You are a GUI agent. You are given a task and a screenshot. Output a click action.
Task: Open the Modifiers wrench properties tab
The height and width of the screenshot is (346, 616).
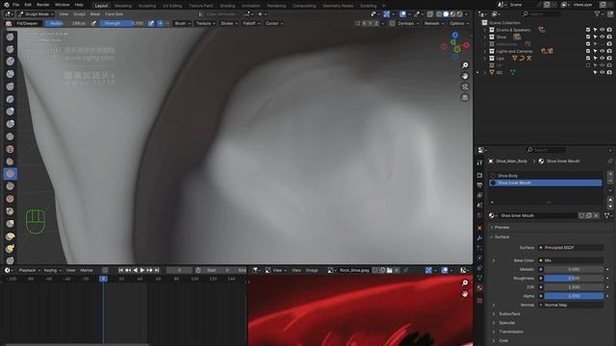tap(479, 237)
